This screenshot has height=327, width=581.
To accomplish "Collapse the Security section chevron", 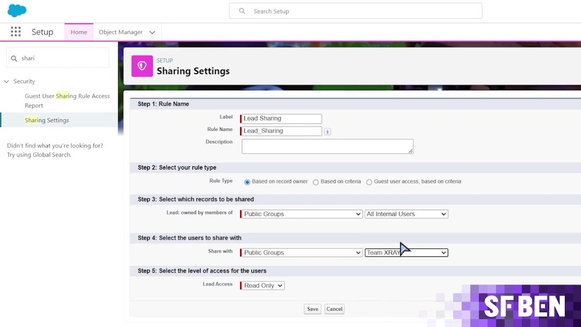I will (6, 81).
